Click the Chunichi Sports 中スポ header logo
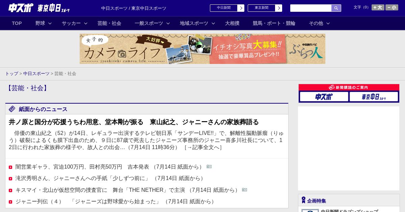405x212 pixels. (21, 8)
